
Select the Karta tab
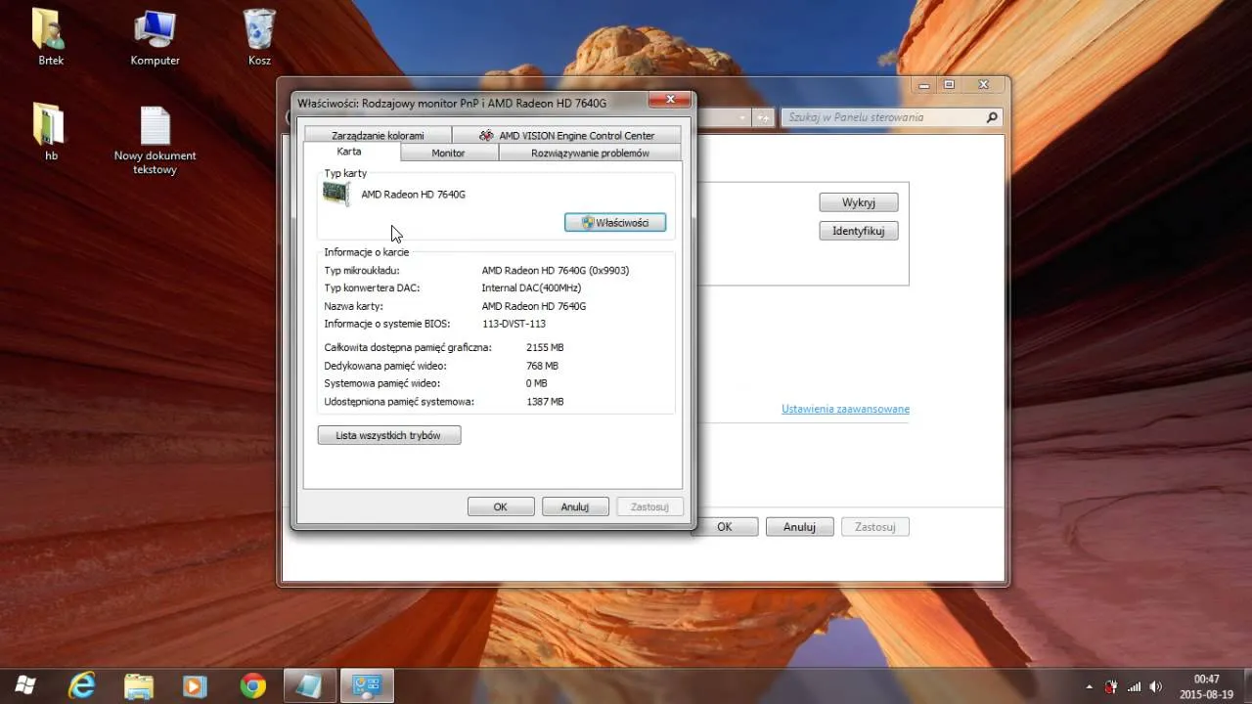point(349,152)
